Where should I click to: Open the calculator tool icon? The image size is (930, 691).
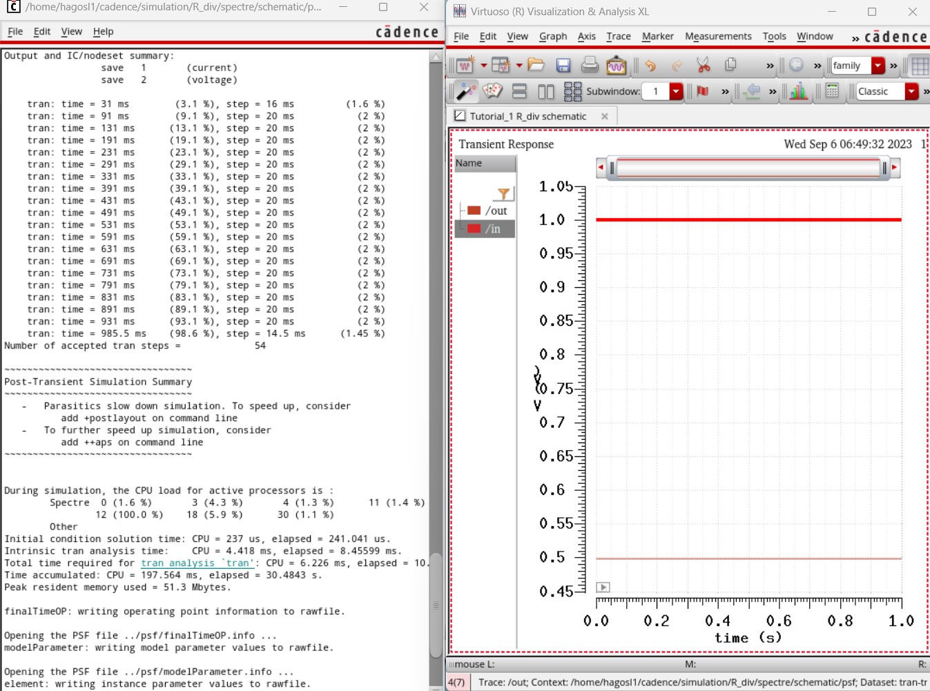(832, 91)
